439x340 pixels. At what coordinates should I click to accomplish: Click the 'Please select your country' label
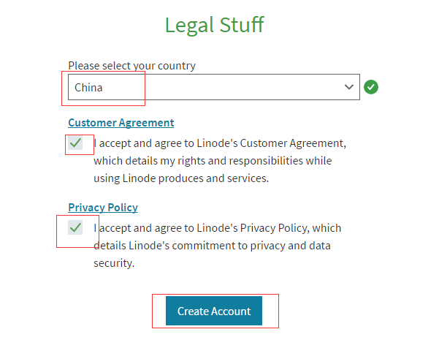(132, 66)
